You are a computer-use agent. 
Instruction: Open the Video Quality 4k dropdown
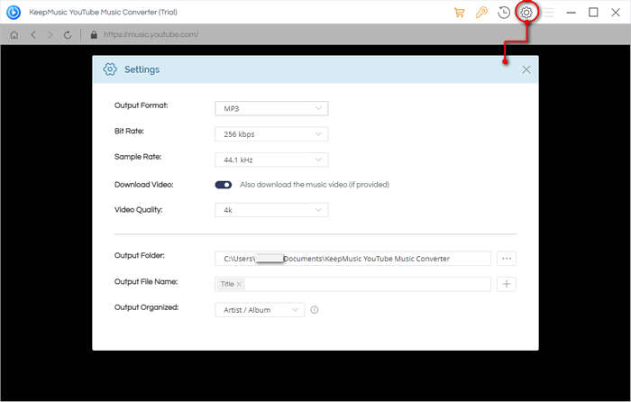[271, 210]
